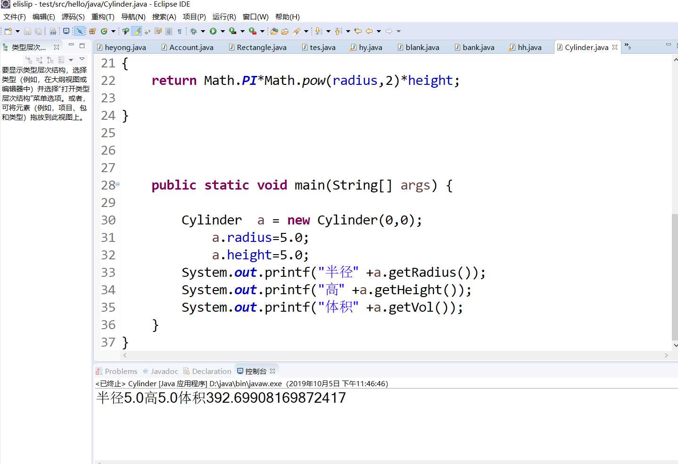Screen dimensions: 678x464
Task: Minimize the type hierarchy panel
Action: (x=71, y=45)
